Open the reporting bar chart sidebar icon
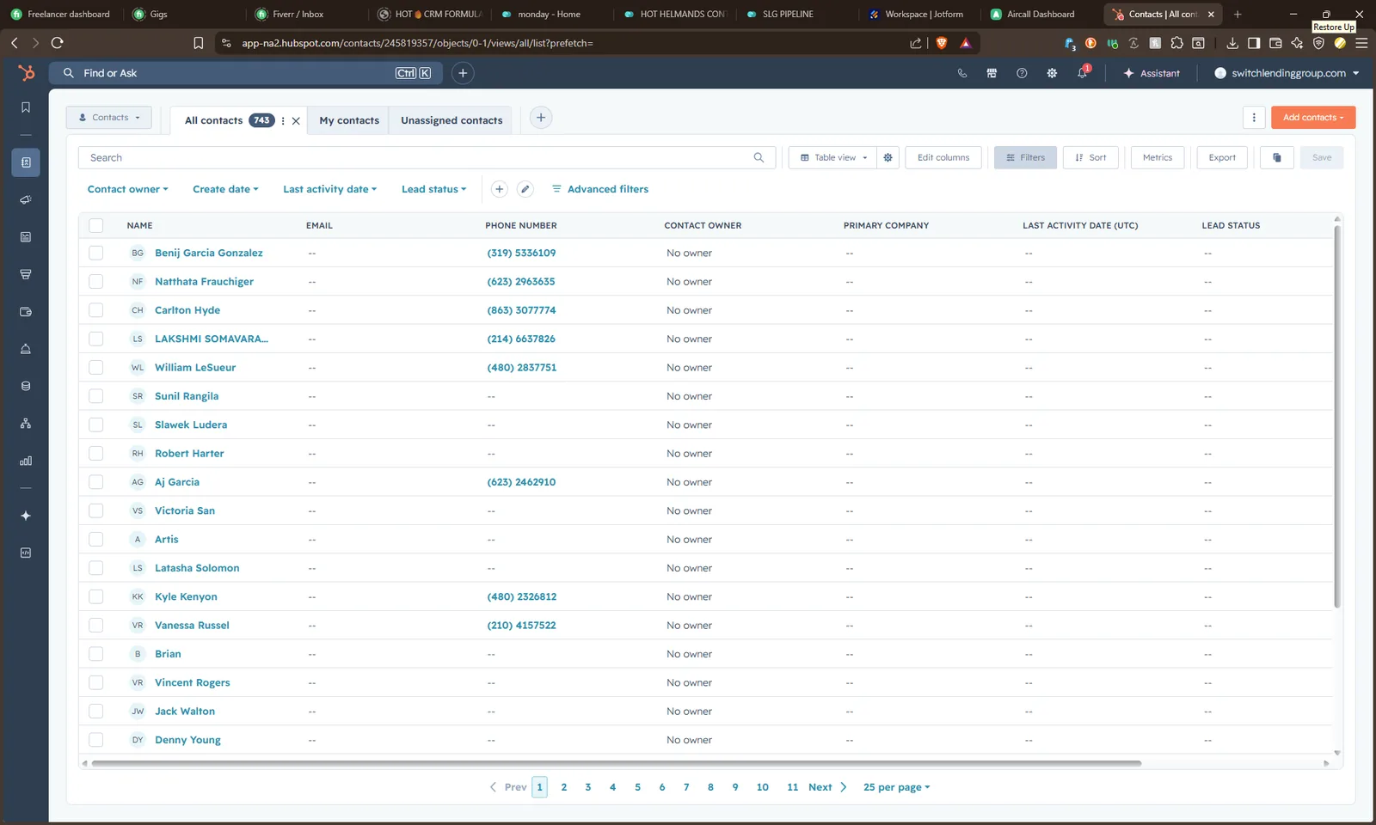 point(26,461)
